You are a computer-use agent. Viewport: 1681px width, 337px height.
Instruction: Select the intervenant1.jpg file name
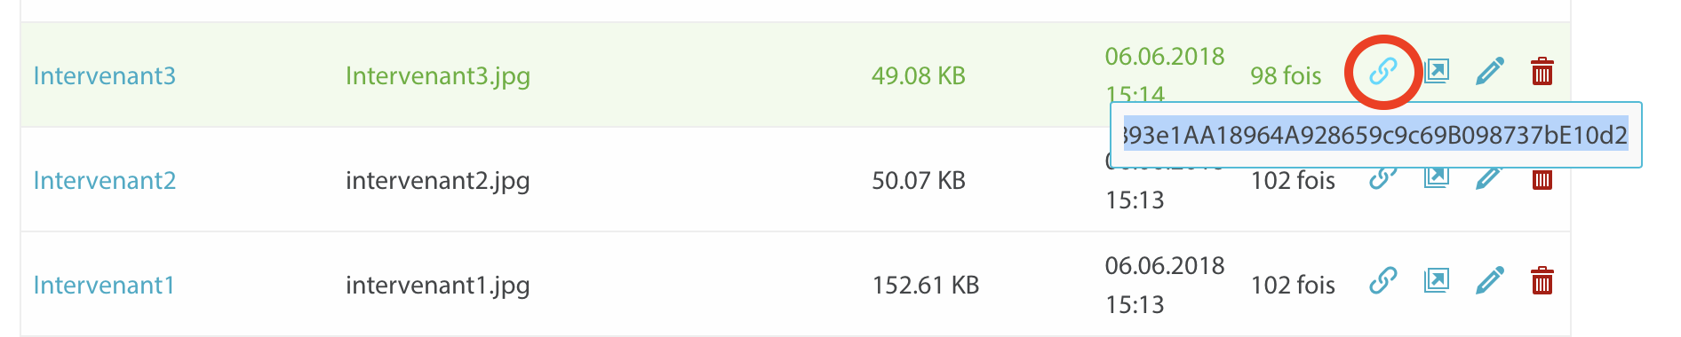pos(438,286)
